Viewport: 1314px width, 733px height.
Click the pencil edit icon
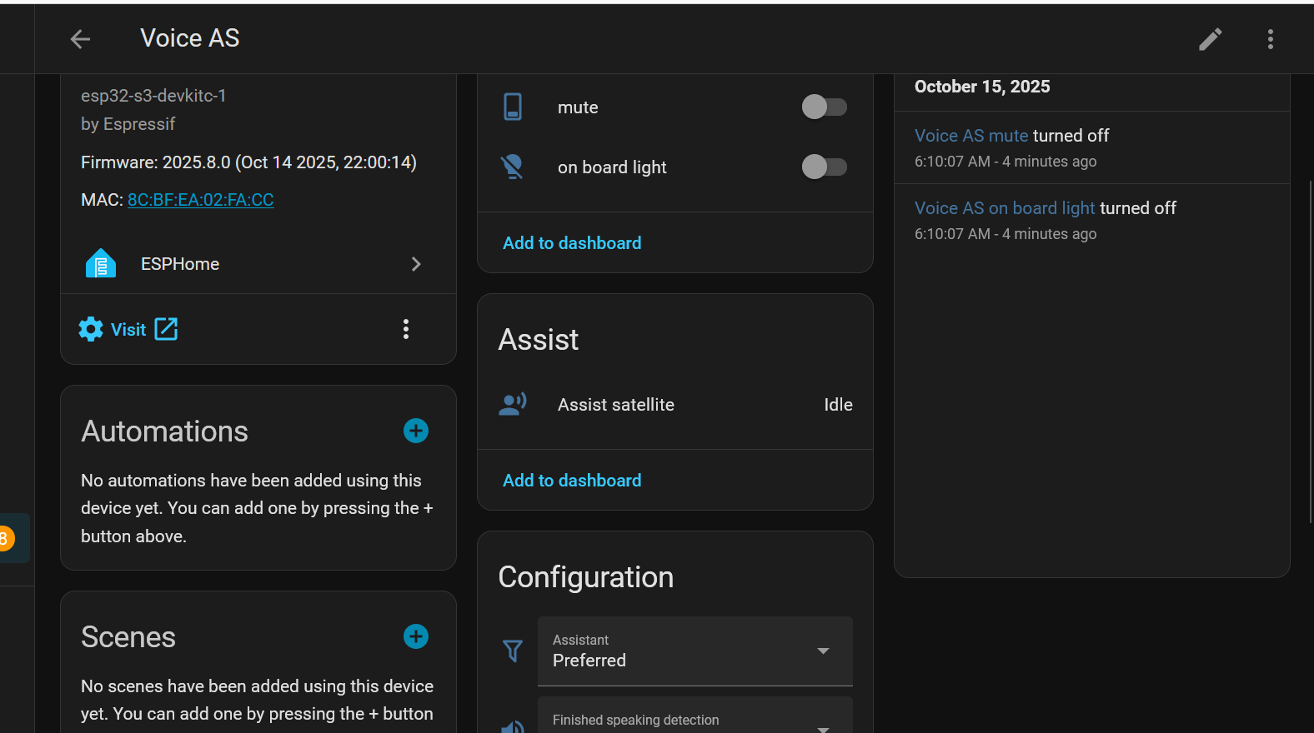coord(1210,39)
